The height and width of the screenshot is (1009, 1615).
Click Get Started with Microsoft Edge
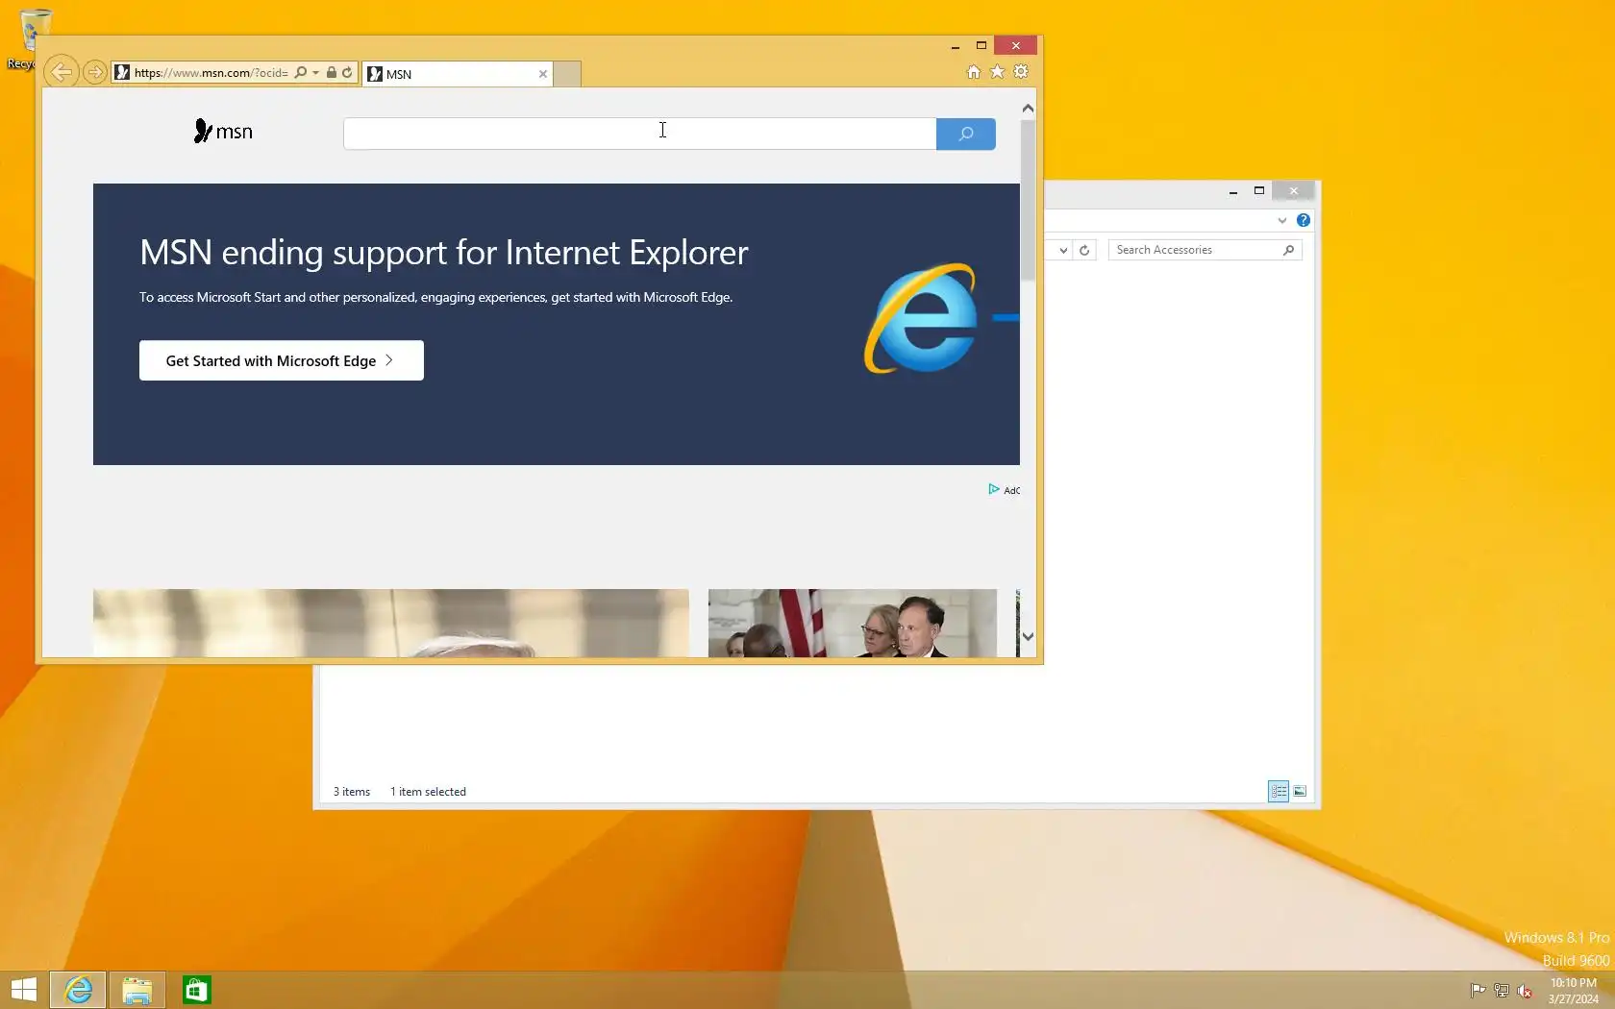click(282, 360)
